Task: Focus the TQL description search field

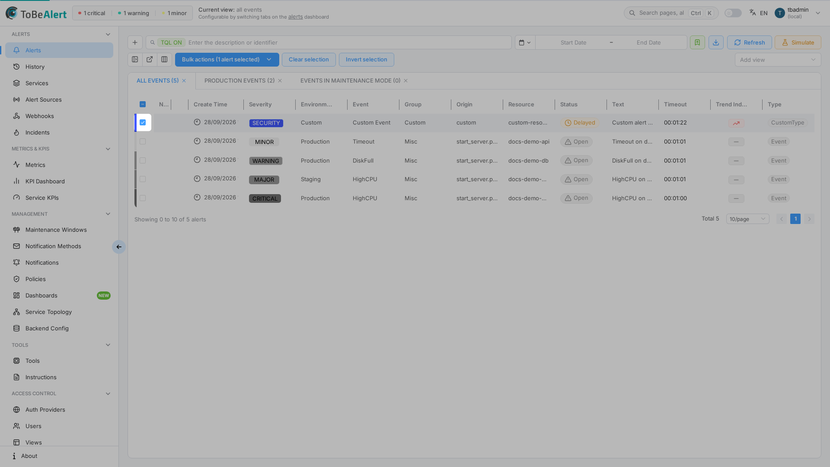Action: click(x=329, y=42)
